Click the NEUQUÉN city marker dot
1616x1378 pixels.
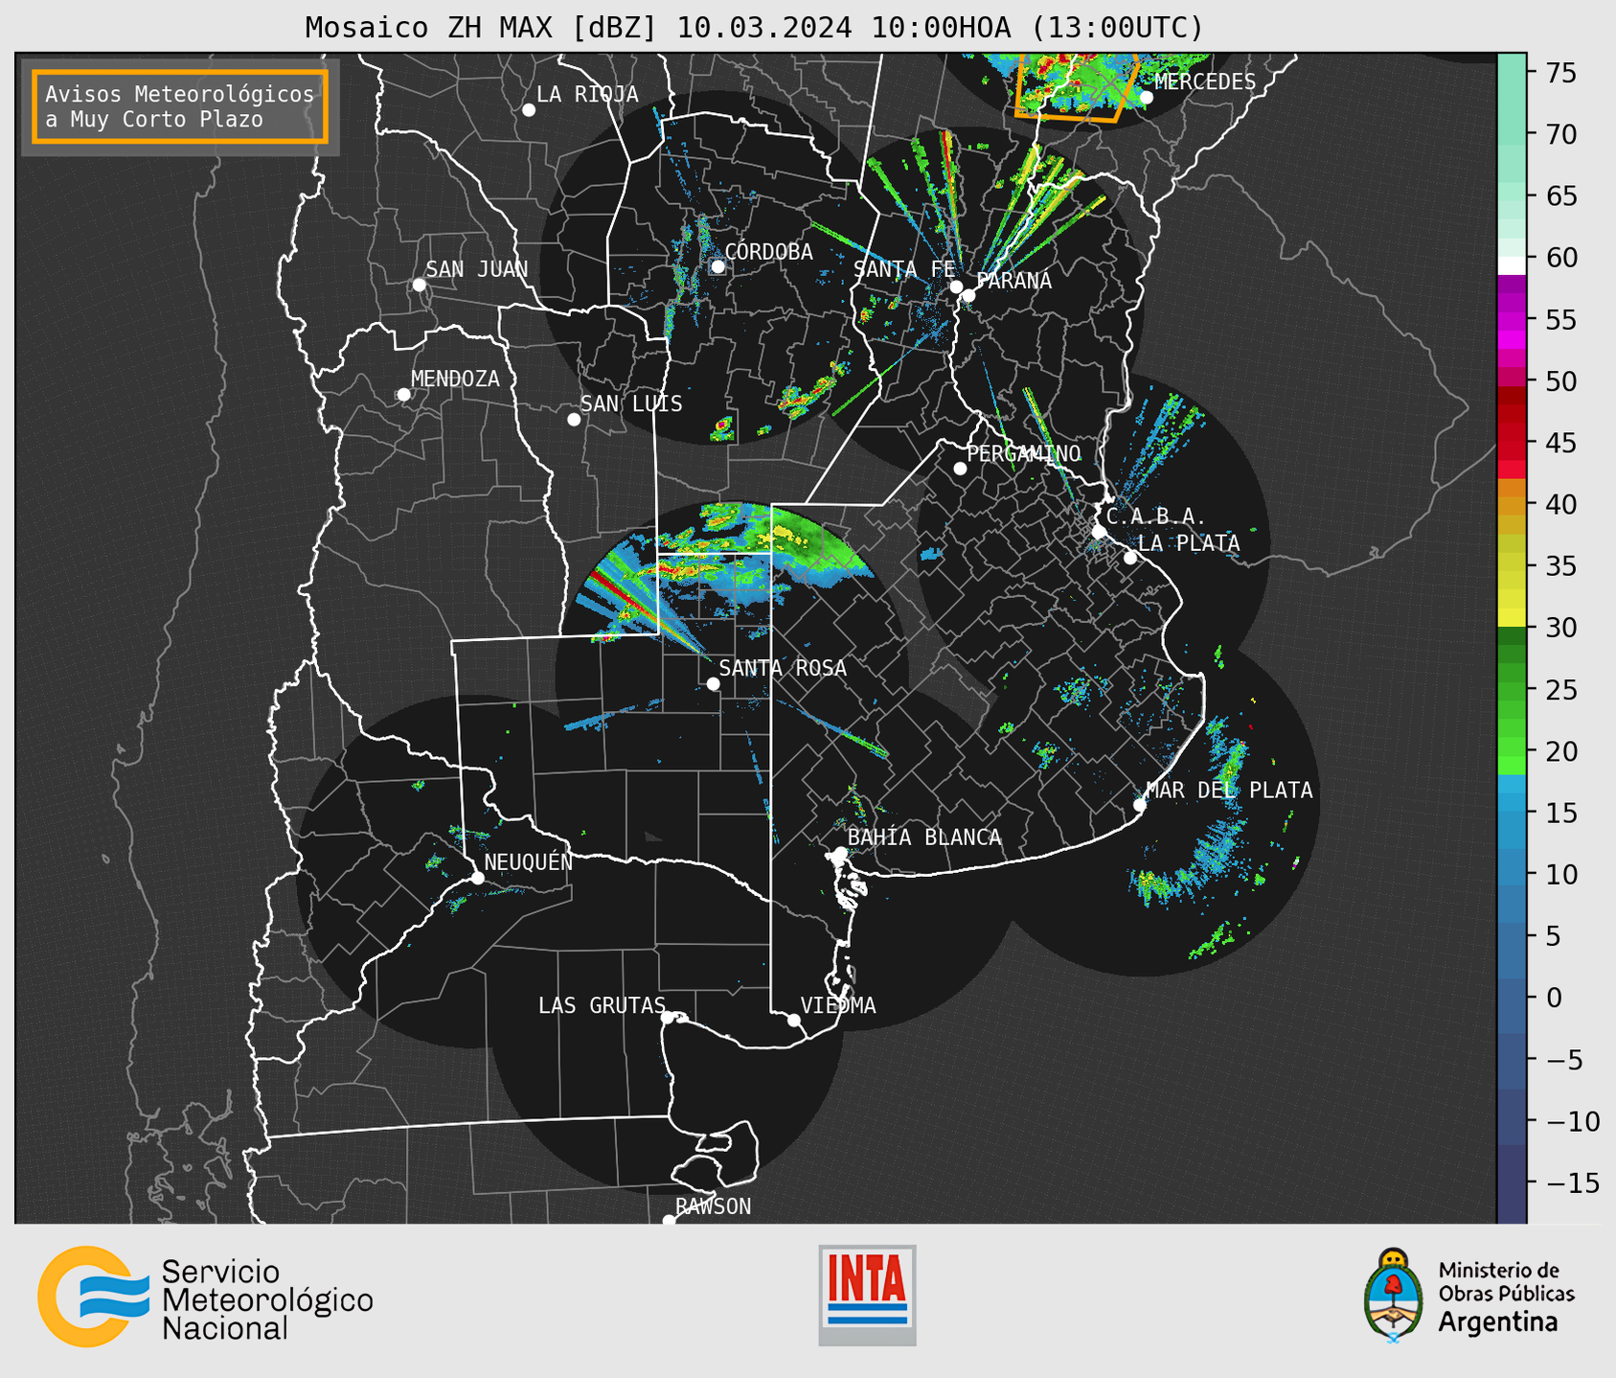click(x=477, y=878)
